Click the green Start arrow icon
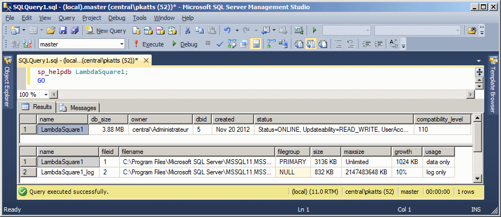The width and height of the screenshot is (501, 217). (x=315, y=31)
